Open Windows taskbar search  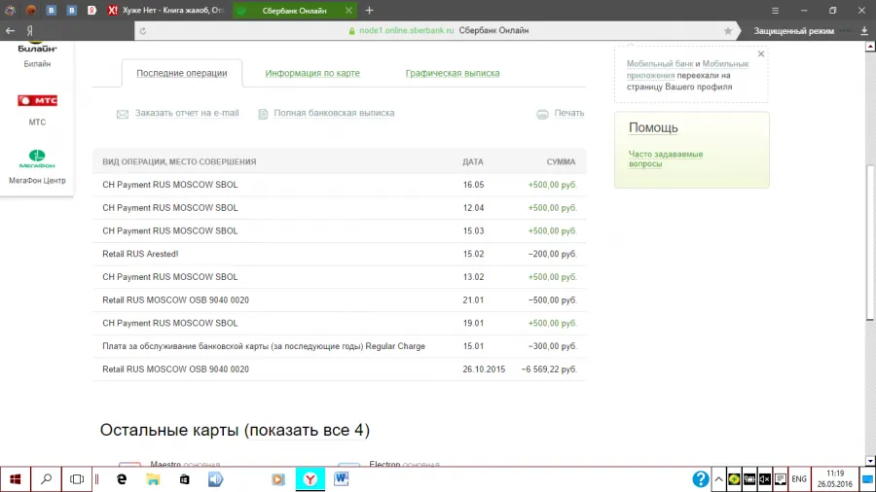tap(47, 479)
